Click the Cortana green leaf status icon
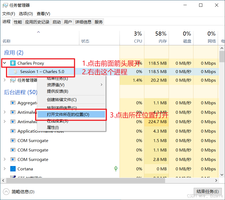Image resolution: width=225 pixels, height=200 pixels. tap(116, 169)
